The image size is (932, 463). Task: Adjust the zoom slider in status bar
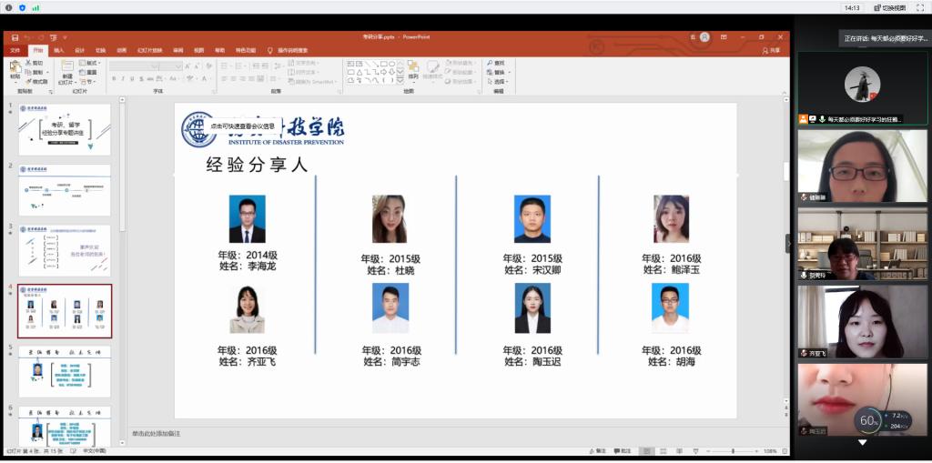click(x=734, y=451)
